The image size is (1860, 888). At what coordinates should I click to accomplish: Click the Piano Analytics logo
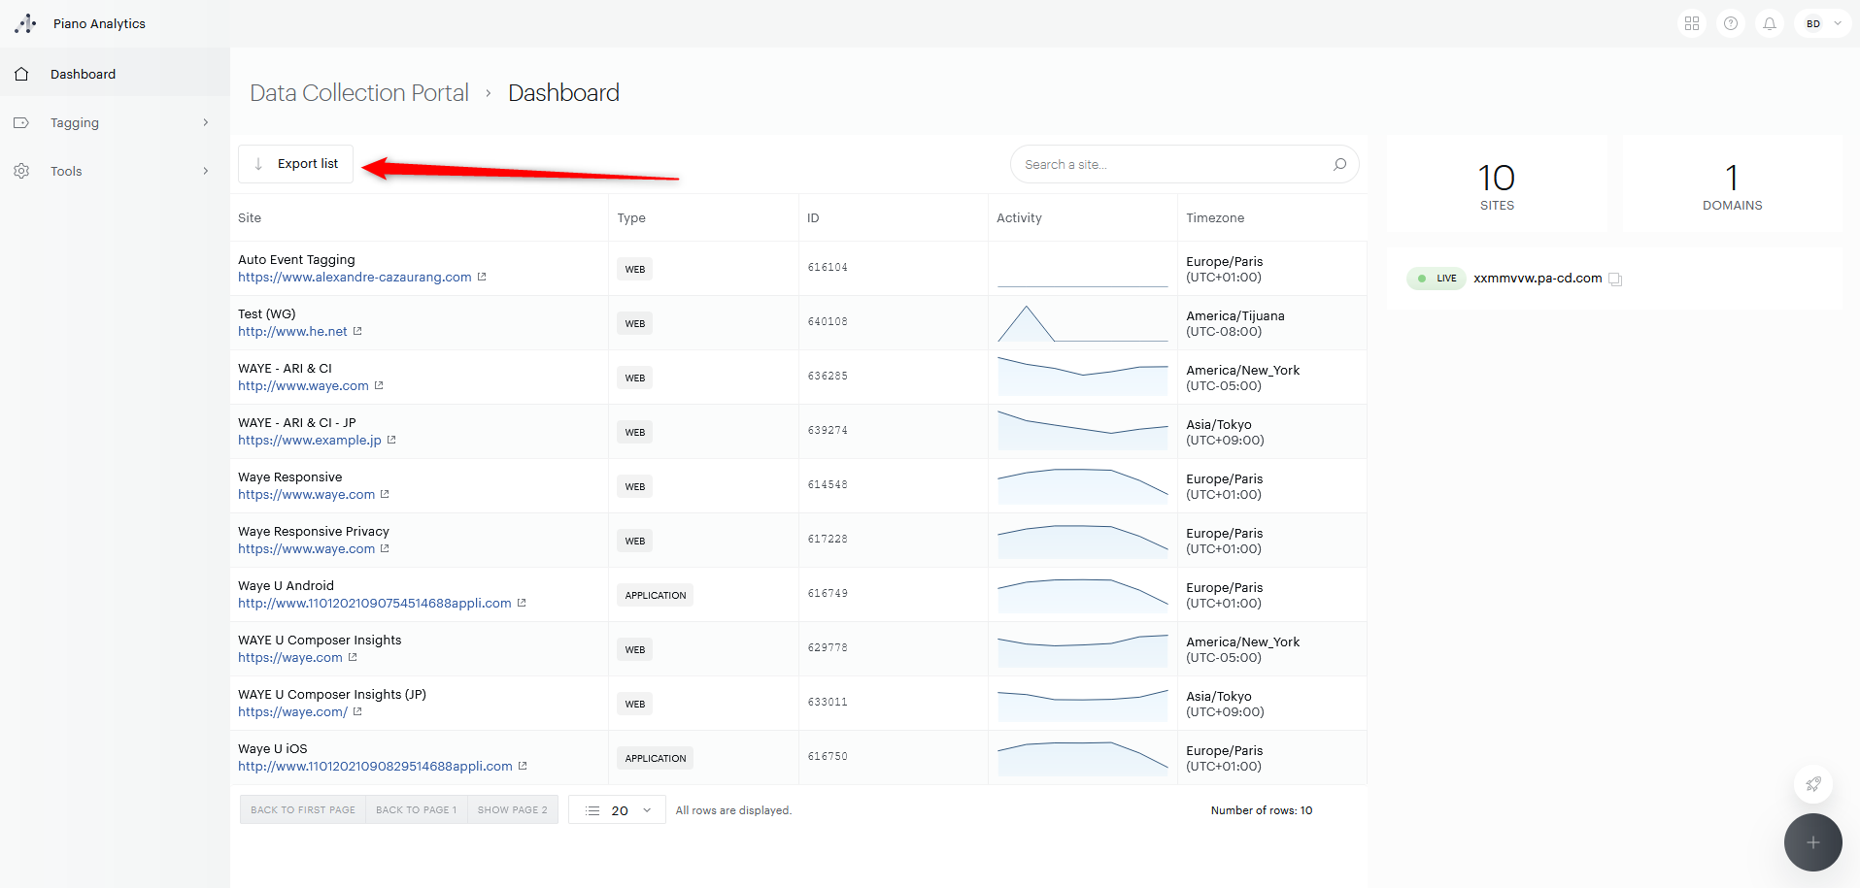click(x=26, y=23)
